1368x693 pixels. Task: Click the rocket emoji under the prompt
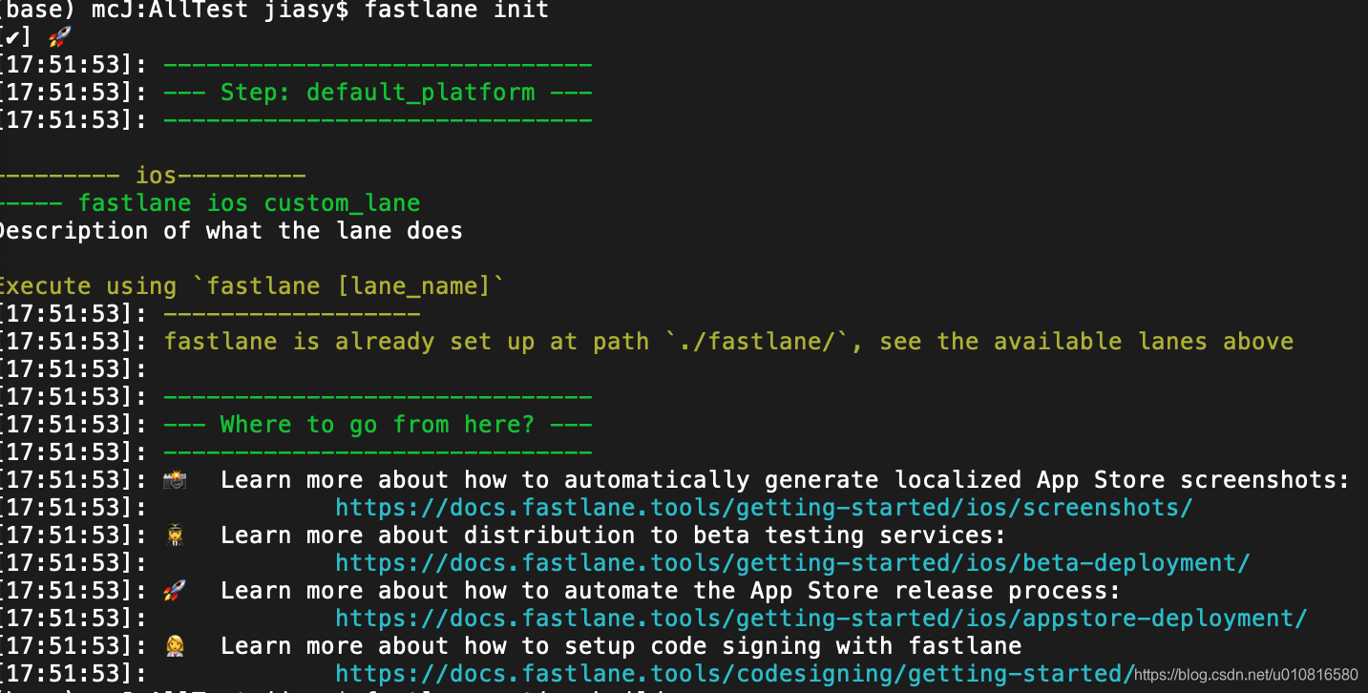click(59, 37)
